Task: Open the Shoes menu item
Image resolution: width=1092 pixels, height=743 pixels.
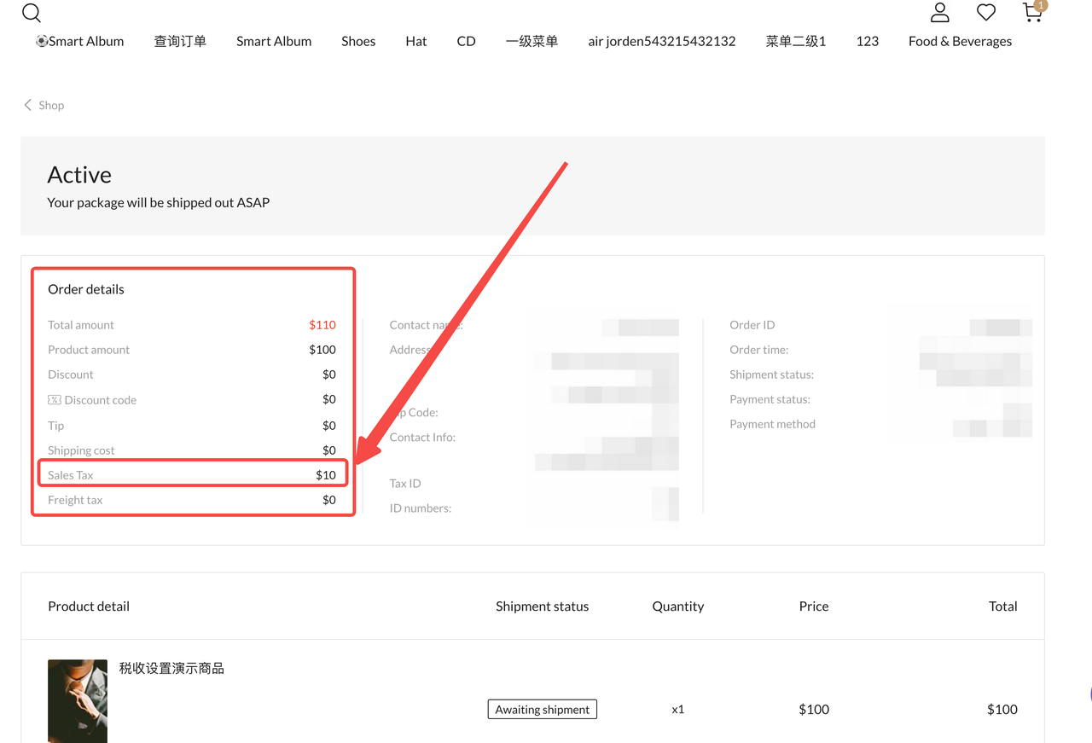Action: point(358,41)
